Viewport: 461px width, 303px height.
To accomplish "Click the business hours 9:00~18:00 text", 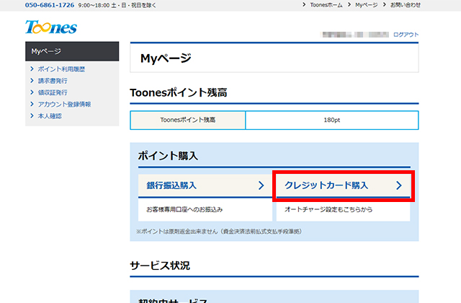I will point(117,5).
